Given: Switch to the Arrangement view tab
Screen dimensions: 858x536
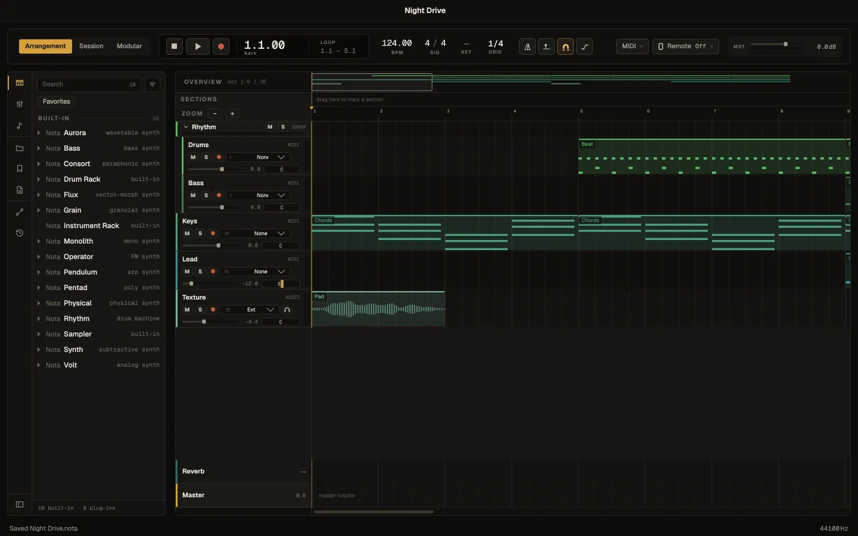Looking at the screenshot, I should 45,46.
